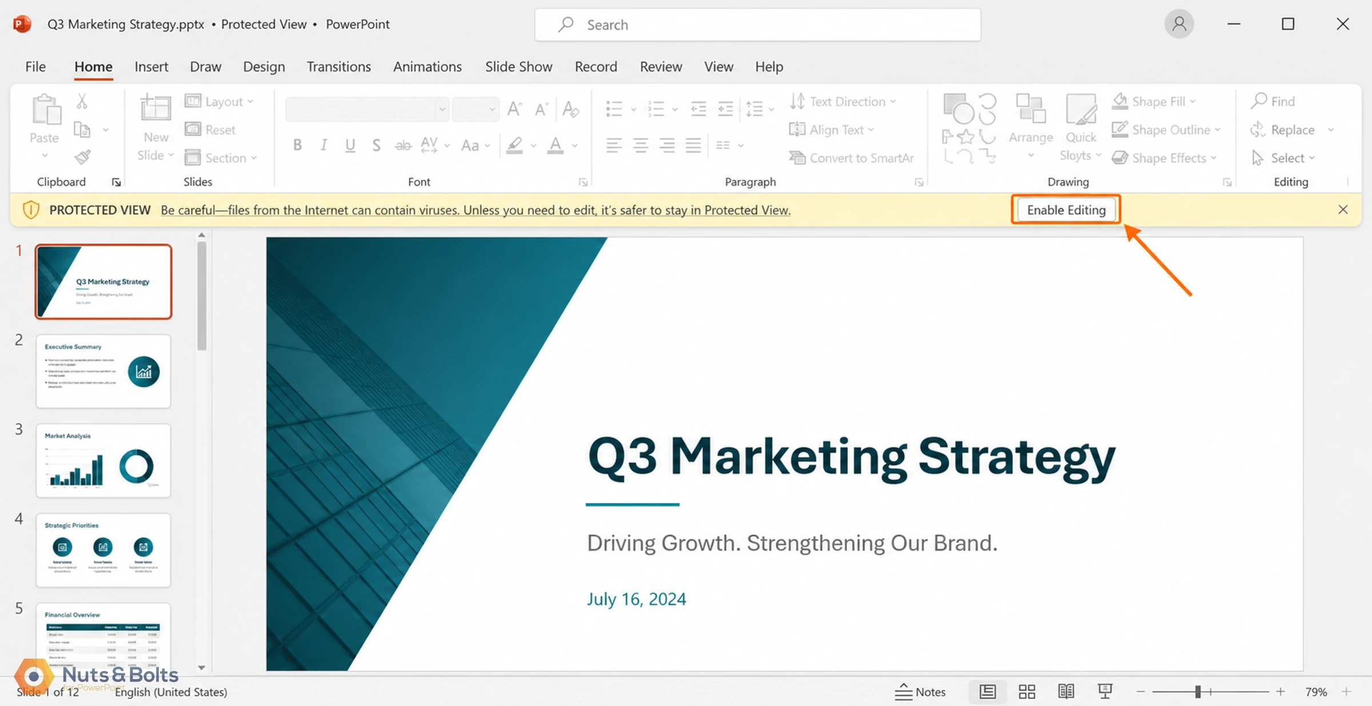Click the Protected View warning link
The width and height of the screenshot is (1372, 706).
click(476, 210)
